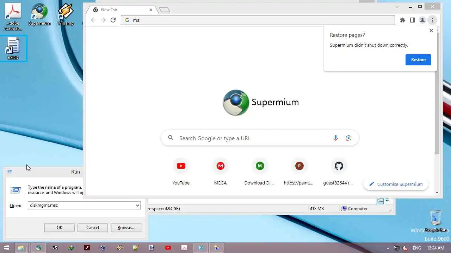Open network status tray icon
451x253 pixels.
tap(397, 248)
